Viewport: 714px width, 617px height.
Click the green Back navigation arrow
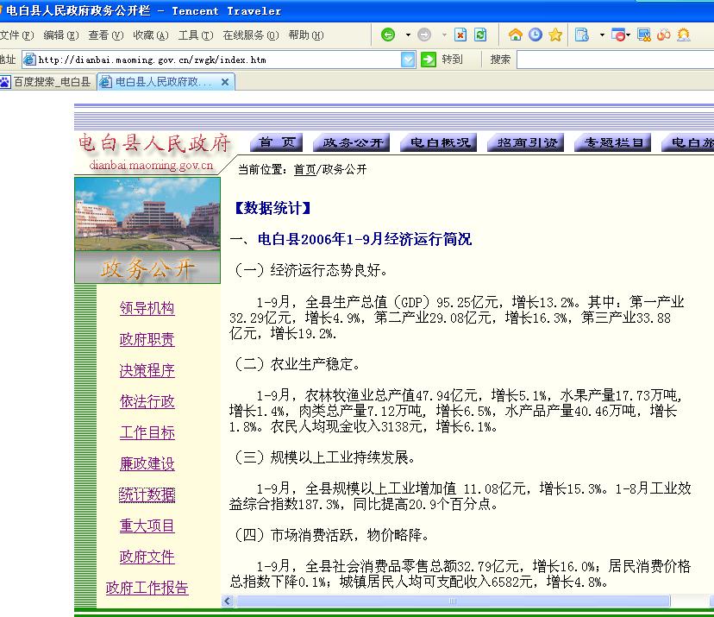(x=388, y=35)
